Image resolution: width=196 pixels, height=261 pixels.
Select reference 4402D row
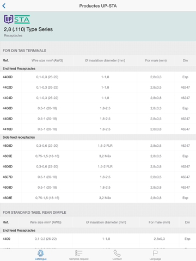tap(98, 88)
